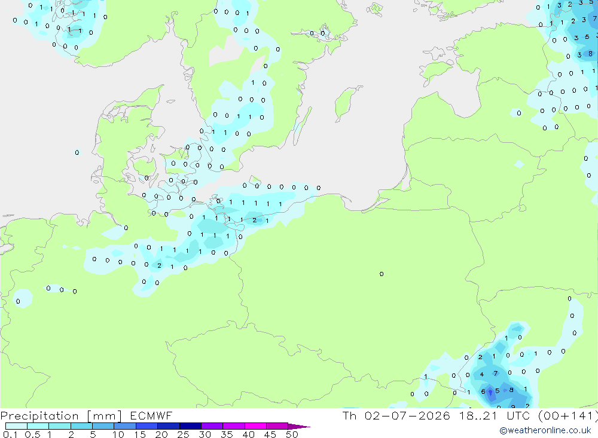This screenshot has width=598, height=438.
Task: Click the "20" legend scale label
Action: [x=161, y=434]
